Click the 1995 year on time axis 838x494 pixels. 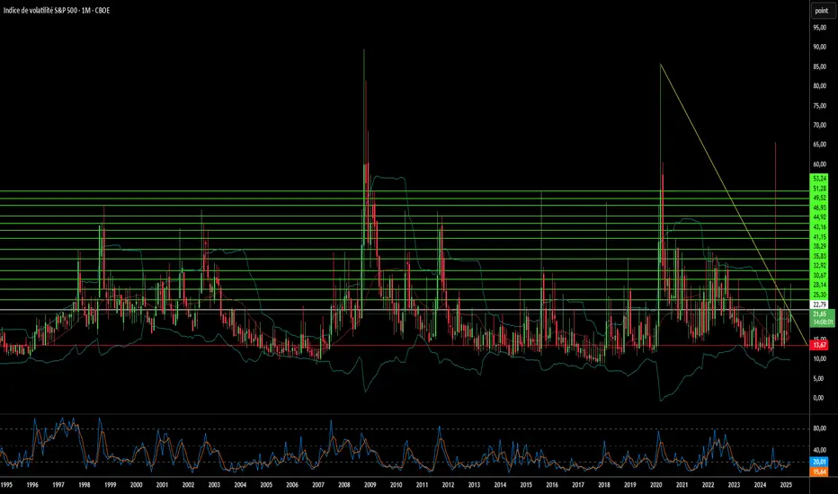coord(6,485)
